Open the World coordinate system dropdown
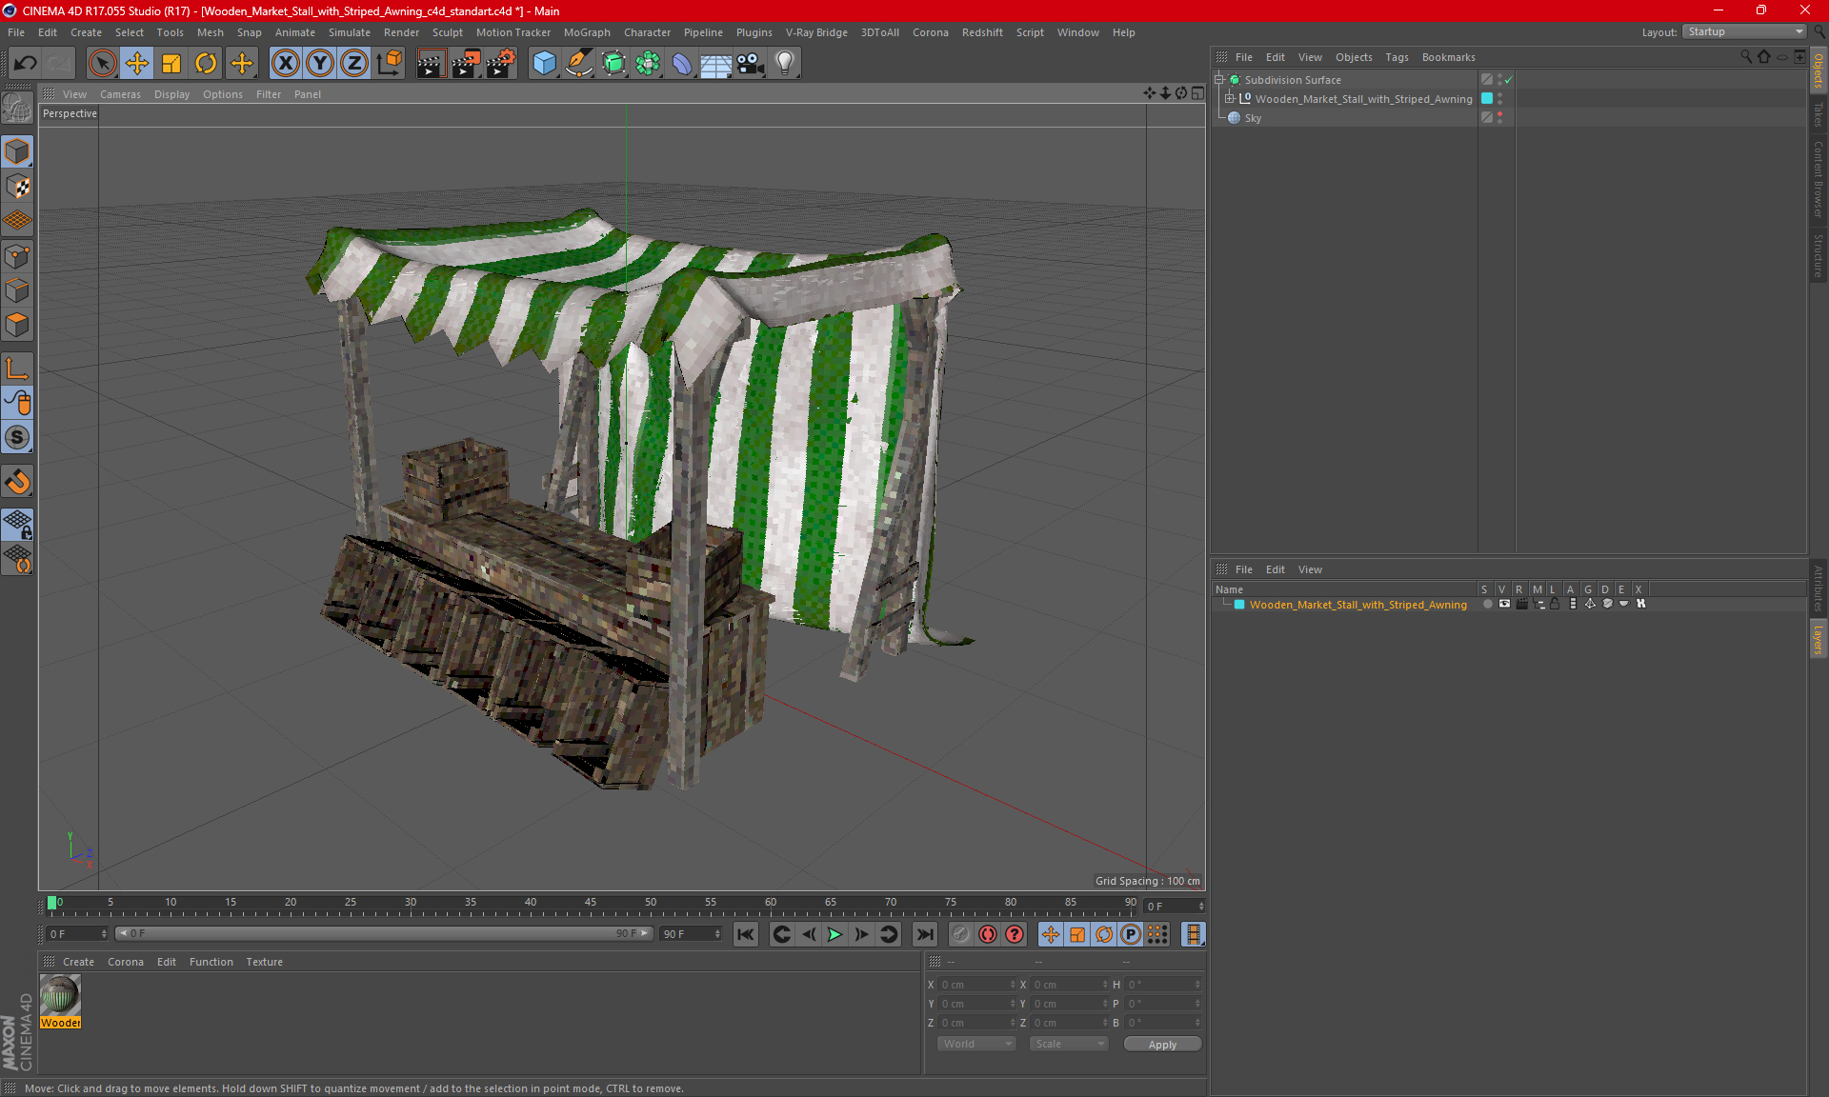1829x1097 pixels. (x=976, y=1044)
